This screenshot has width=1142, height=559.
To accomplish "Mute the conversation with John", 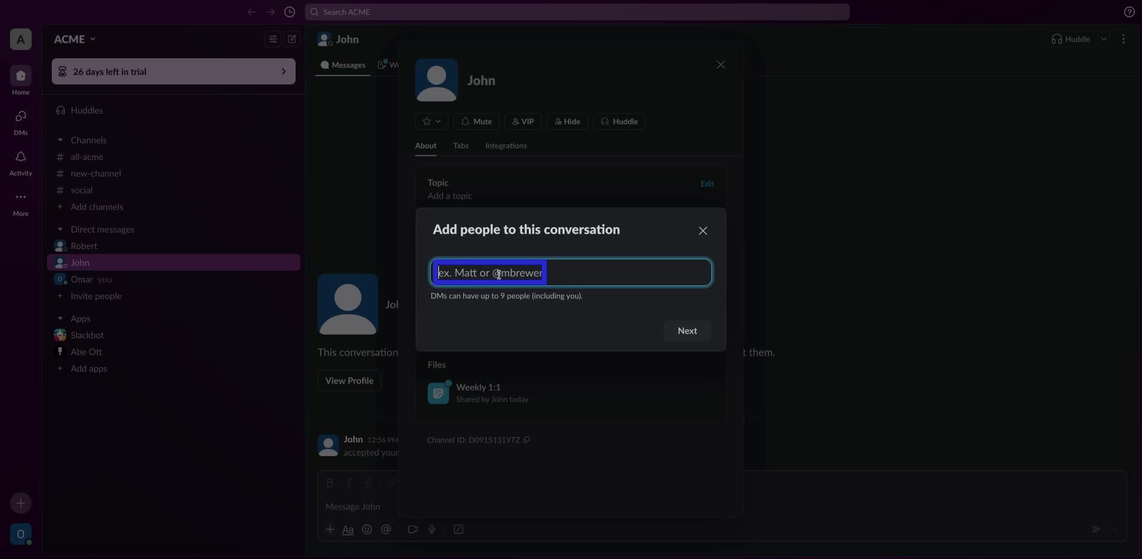I will pos(475,121).
